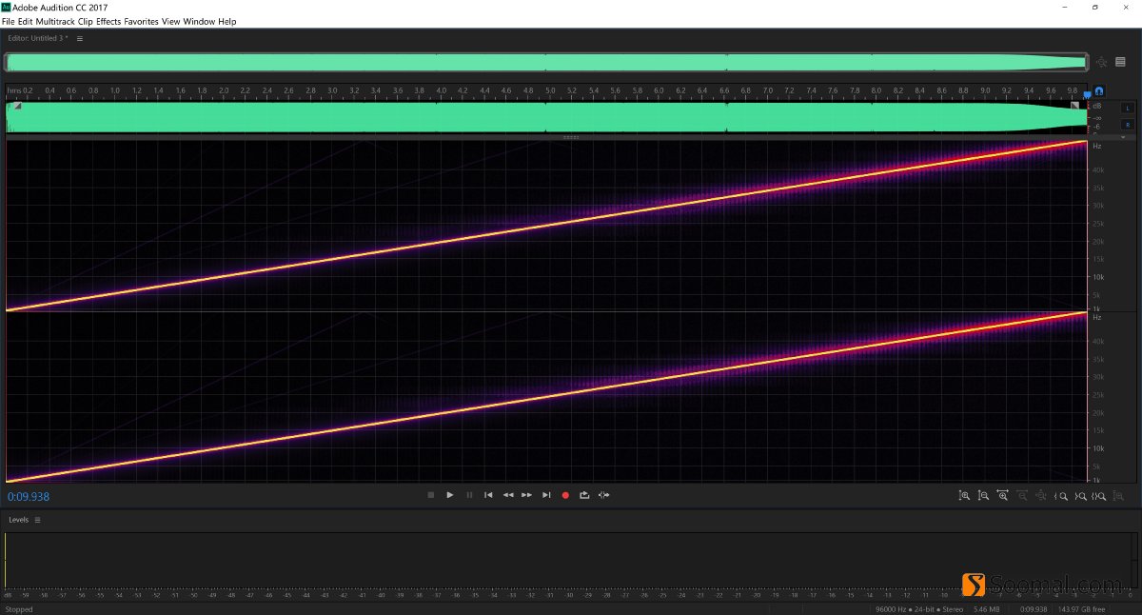
Task: Click Zoom Out Full icon
Action: click(x=1041, y=496)
